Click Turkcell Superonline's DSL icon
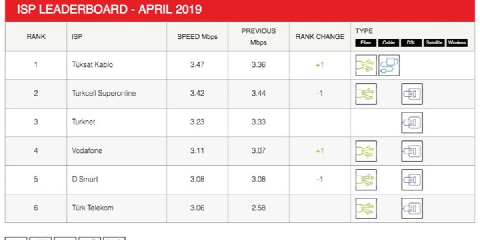 pyautogui.click(x=412, y=94)
